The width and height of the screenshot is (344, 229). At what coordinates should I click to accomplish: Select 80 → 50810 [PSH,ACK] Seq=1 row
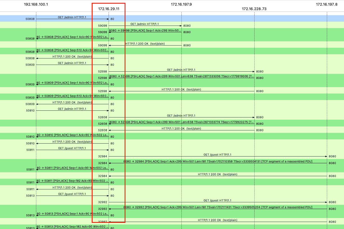pyautogui.click(x=73, y=135)
